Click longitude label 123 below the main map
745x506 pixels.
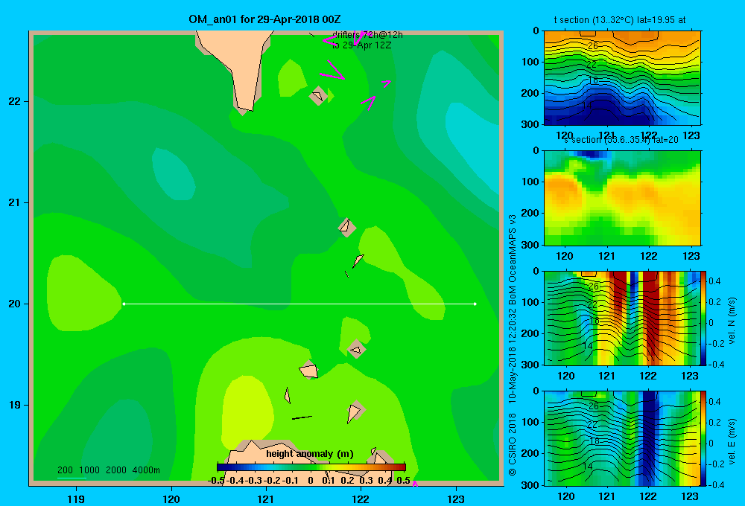pyautogui.click(x=456, y=499)
